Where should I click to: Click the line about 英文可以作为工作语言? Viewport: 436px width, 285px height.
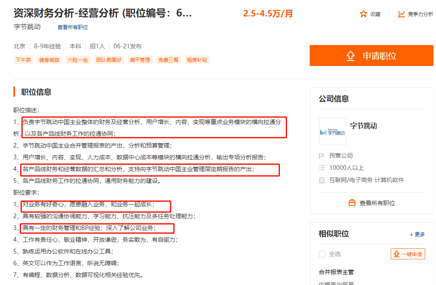coord(66,263)
